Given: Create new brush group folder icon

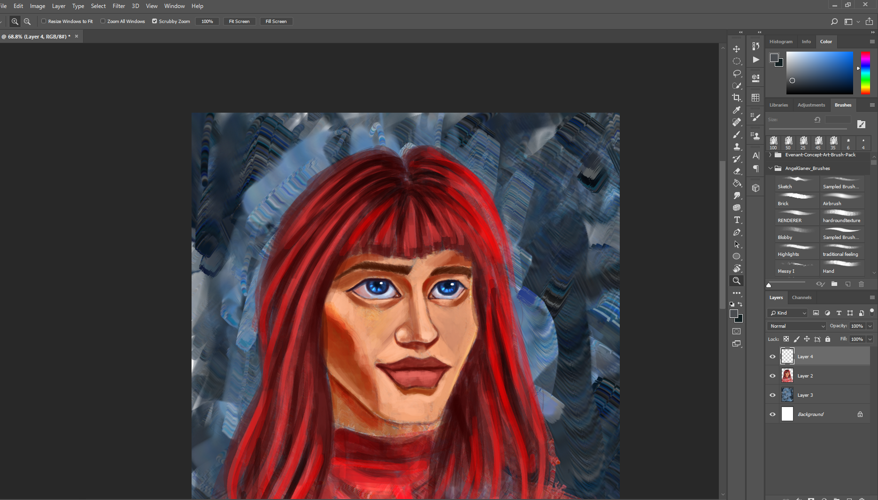Looking at the screenshot, I should [x=834, y=284].
